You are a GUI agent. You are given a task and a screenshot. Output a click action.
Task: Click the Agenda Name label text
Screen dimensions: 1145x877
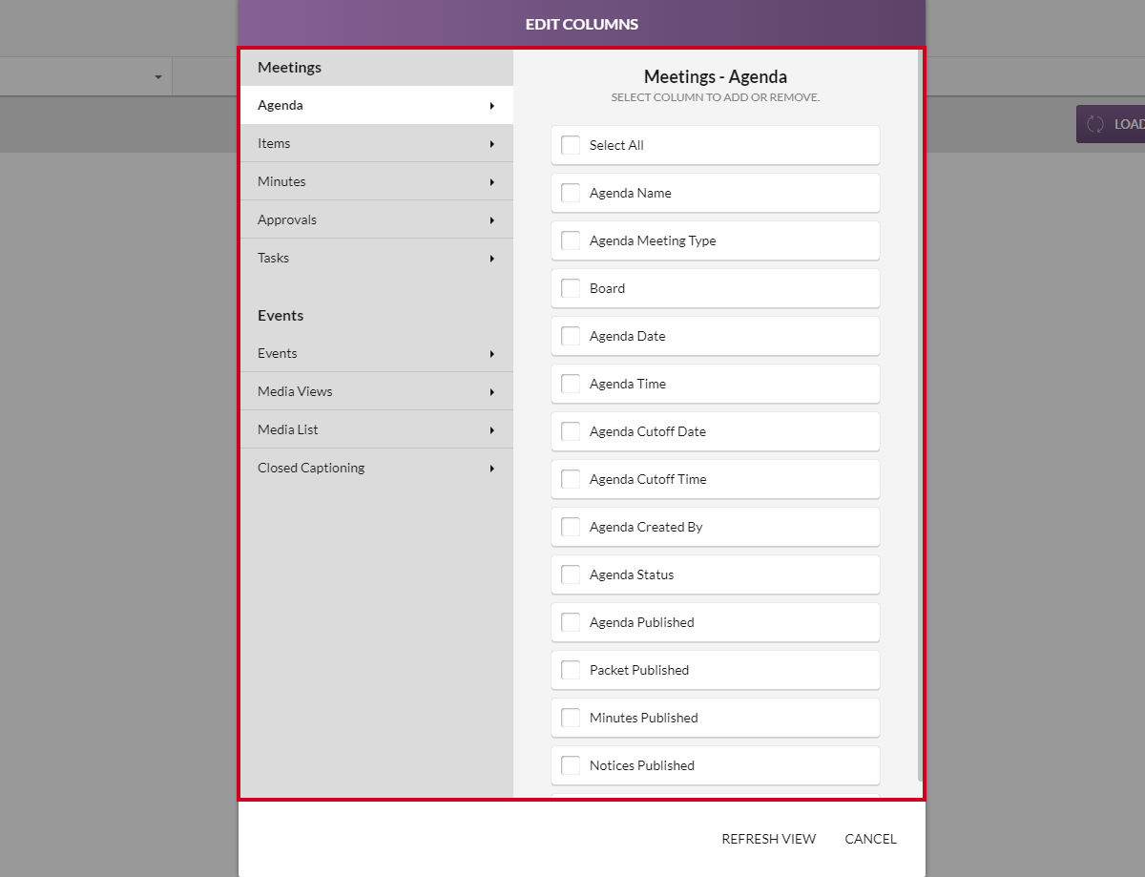point(631,193)
